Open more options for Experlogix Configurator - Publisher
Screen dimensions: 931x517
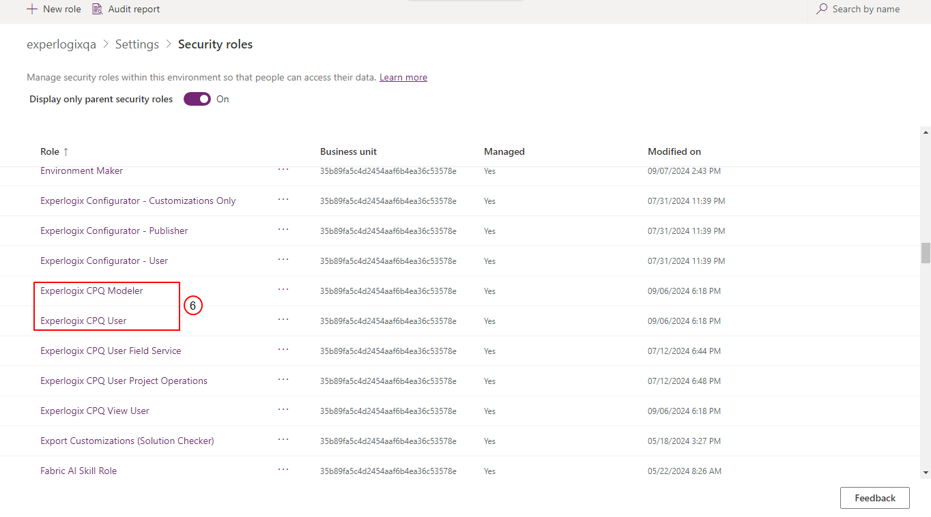click(x=283, y=229)
